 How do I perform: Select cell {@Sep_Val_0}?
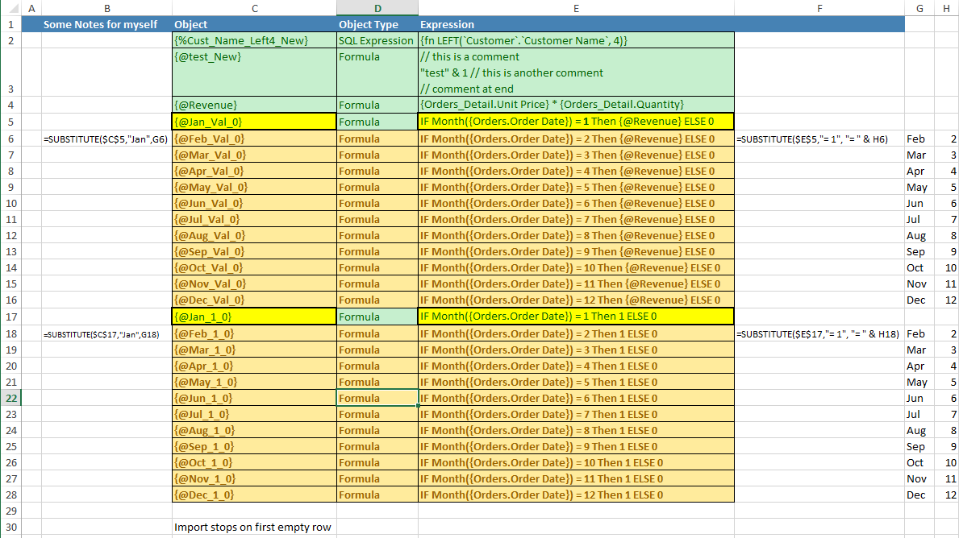pos(254,251)
